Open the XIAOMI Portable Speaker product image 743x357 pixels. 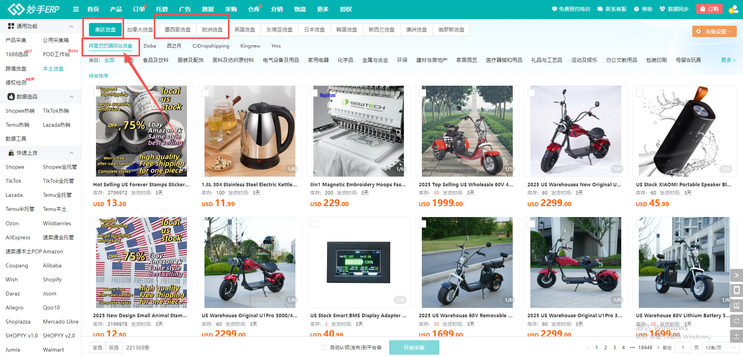pyautogui.click(x=684, y=131)
